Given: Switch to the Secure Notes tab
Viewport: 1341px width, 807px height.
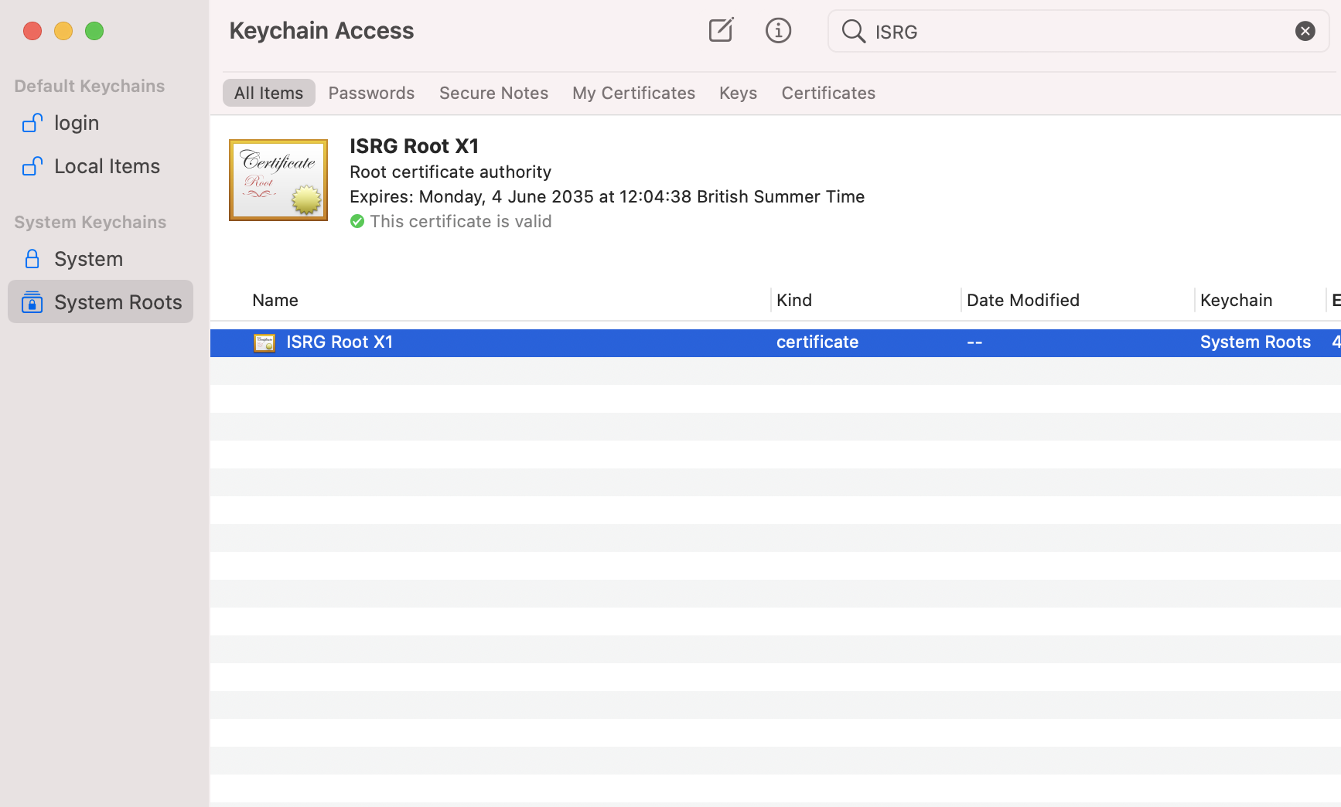Looking at the screenshot, I should point(493,93).
